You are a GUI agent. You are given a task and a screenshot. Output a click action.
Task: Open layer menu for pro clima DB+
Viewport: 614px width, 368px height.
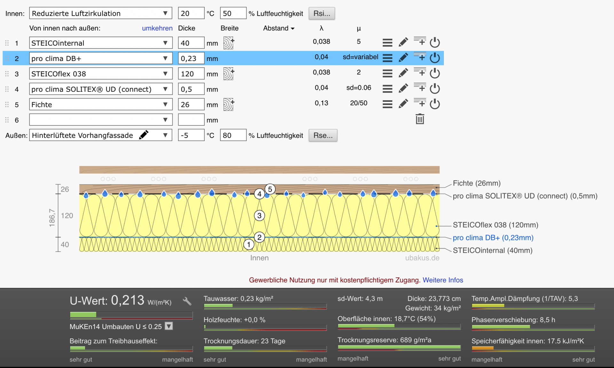tap(387, 58)
